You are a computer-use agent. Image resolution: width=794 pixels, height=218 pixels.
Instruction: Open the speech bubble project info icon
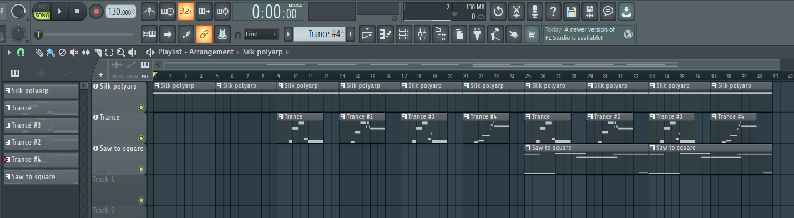[x=608, y=11]
